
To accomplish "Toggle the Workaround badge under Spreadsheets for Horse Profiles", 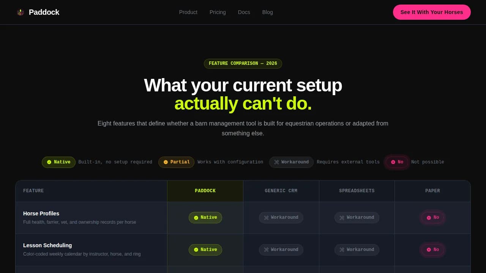I will pyautogui.click(x=357, y=218).
